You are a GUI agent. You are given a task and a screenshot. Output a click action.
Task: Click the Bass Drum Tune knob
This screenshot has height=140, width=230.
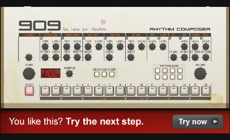point(45,47)
